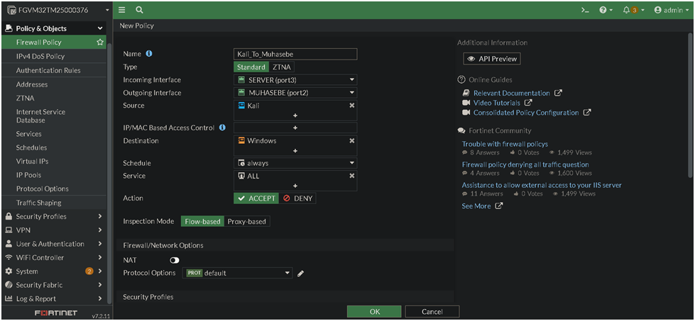This screenshot has height=321, width=695.
Task: Expand the Security Profiles menu
Action: click(x=53, y=216)
